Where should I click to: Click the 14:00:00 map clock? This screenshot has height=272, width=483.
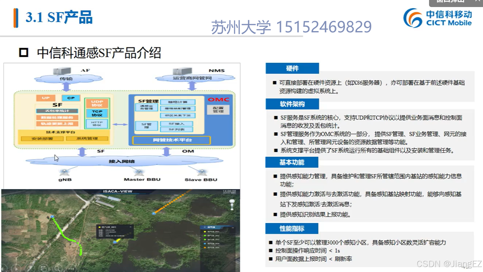click(x=229, y=191)
